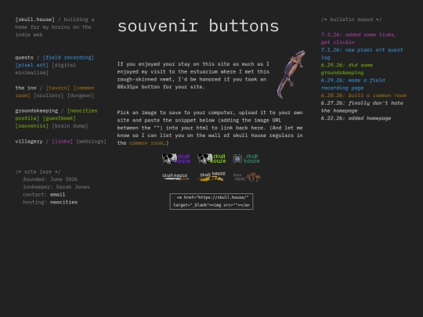Click the site lore comment heading

[x=38, y=171]
